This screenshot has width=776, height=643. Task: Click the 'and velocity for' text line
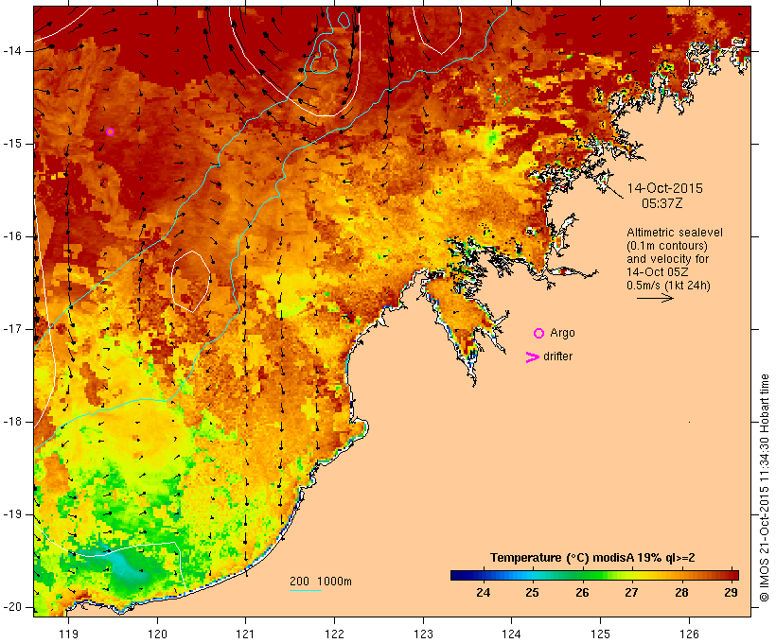click(667, 259)
